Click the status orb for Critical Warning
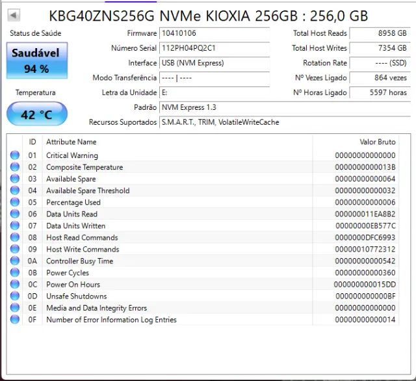 click(15, 155)
